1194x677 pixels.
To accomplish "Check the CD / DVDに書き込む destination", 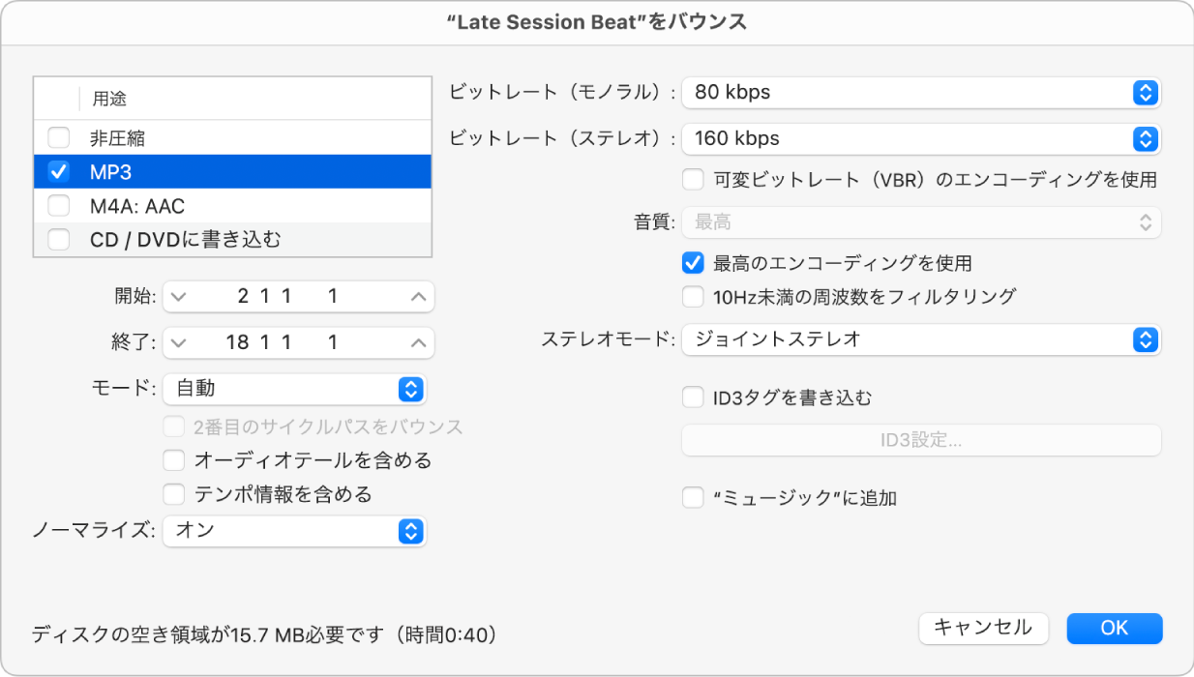I will (x=58, y=239).
